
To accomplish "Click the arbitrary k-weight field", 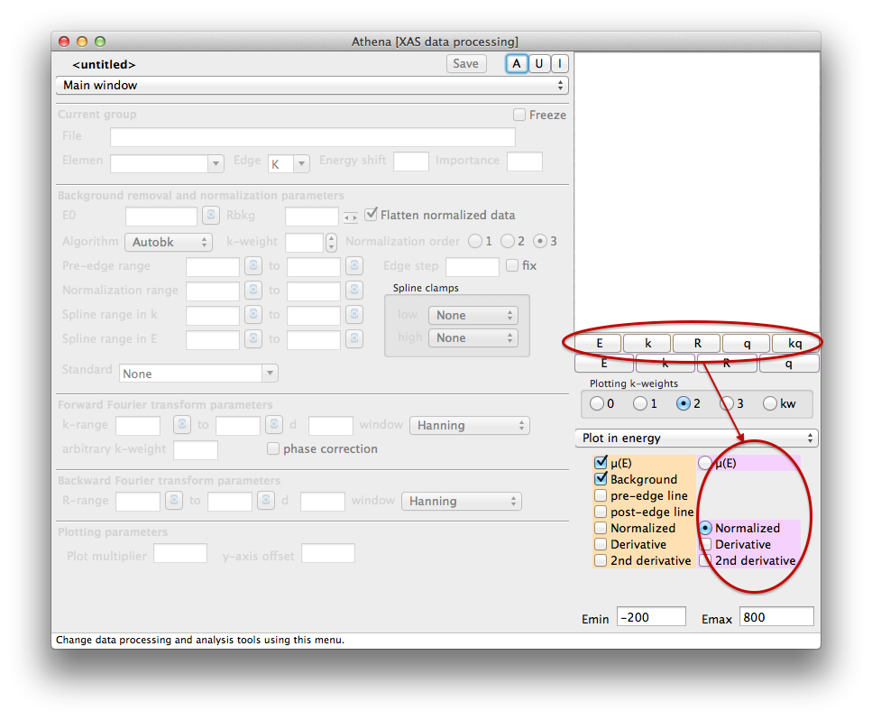I will tap(196, 449).
